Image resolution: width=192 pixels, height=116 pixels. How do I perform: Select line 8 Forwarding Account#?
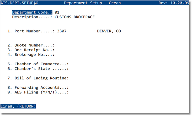coord(38,88)
